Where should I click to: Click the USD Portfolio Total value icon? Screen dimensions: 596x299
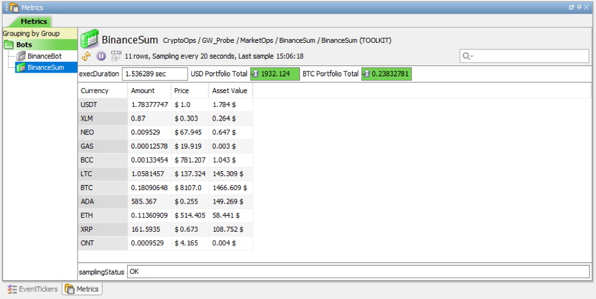255,74
